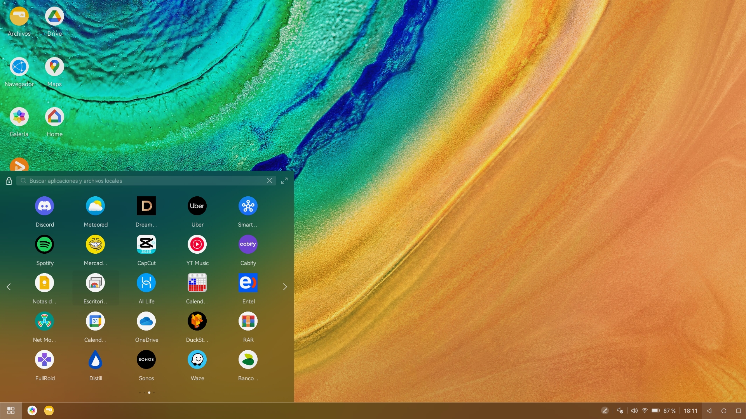
Task: Clear the search field with X button
Action: pos(270,181)
